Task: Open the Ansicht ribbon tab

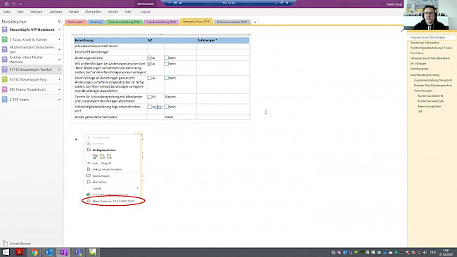Action: pyautogui.click(x=113, y=12)
